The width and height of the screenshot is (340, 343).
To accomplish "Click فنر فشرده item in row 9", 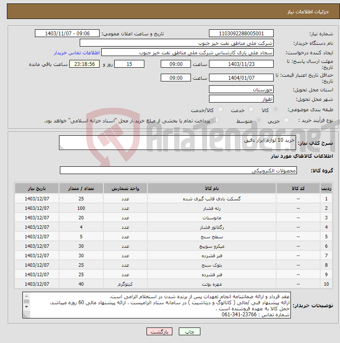I will pos(212,274).
